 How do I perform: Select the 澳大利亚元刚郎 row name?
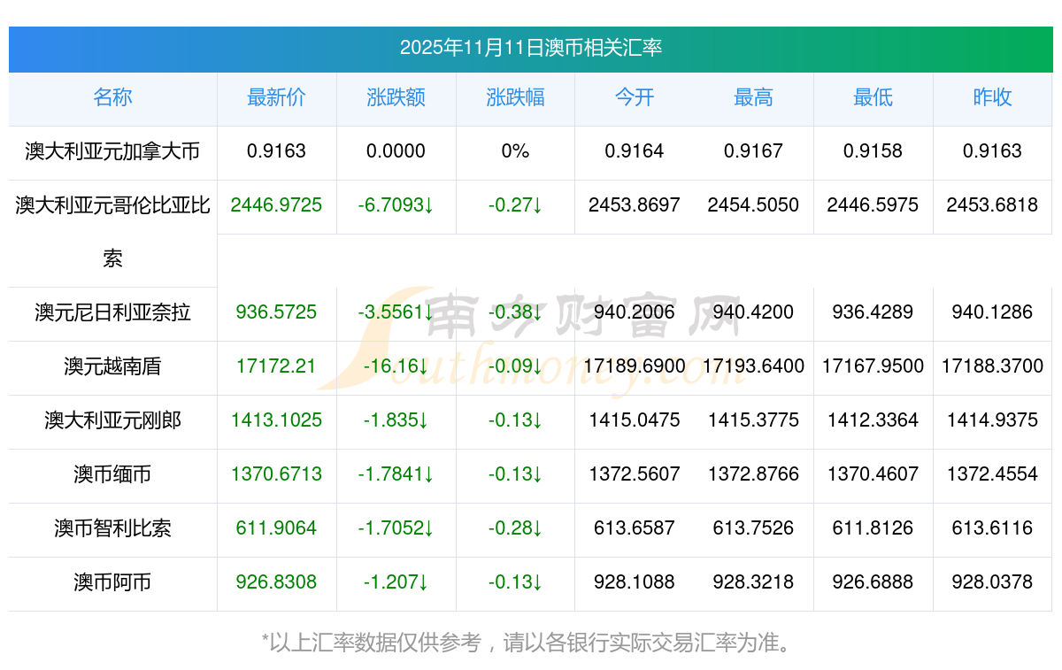112,420
